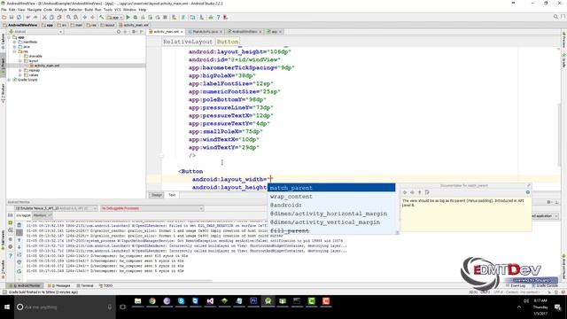Open the Android project view dropdown
This screenshot has height=319, width=567.
pyautogui.click(x=35, y=32)
